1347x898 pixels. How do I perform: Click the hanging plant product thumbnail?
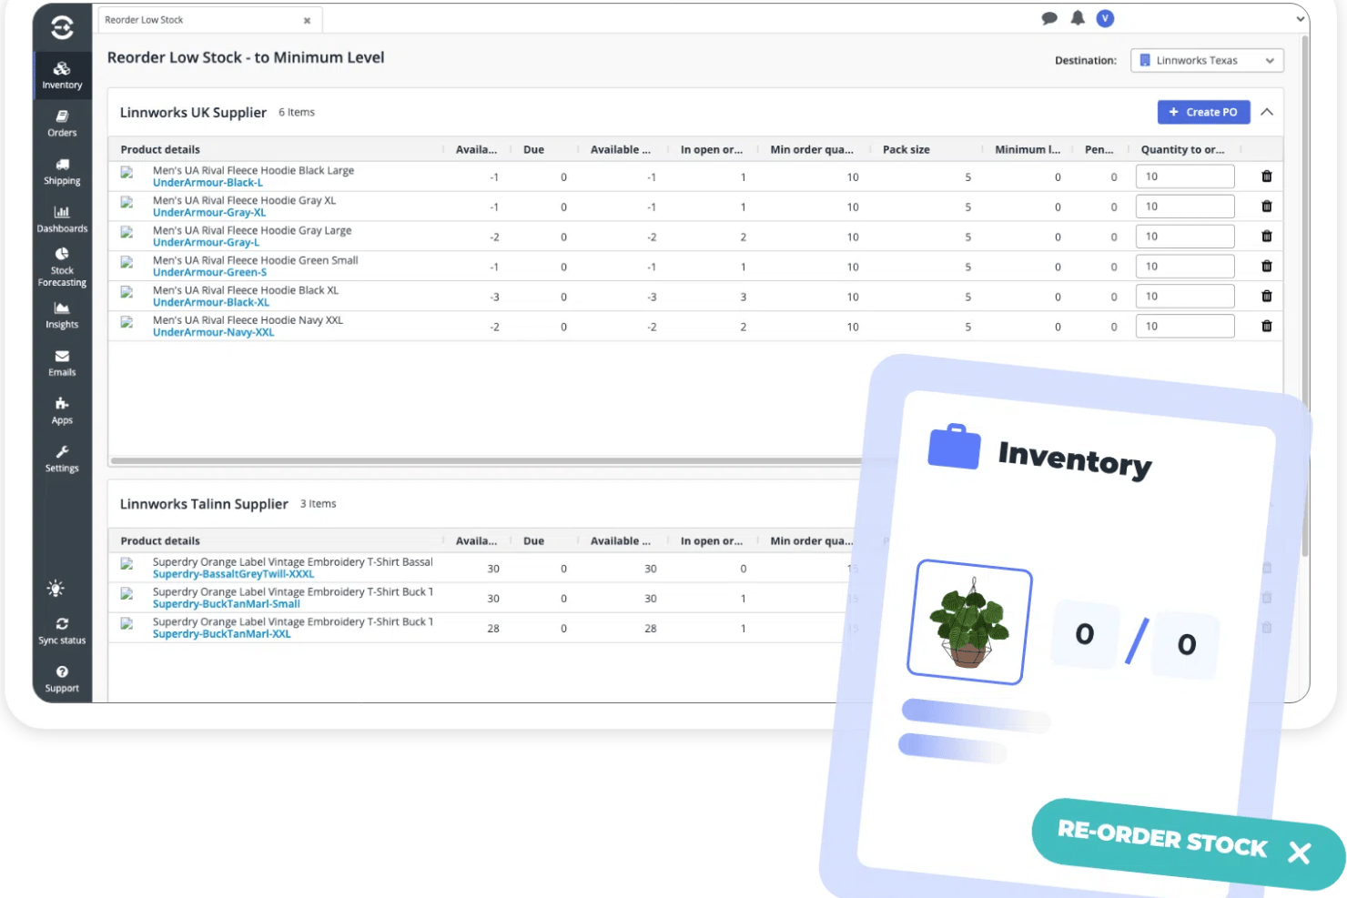tap(970, 622)
